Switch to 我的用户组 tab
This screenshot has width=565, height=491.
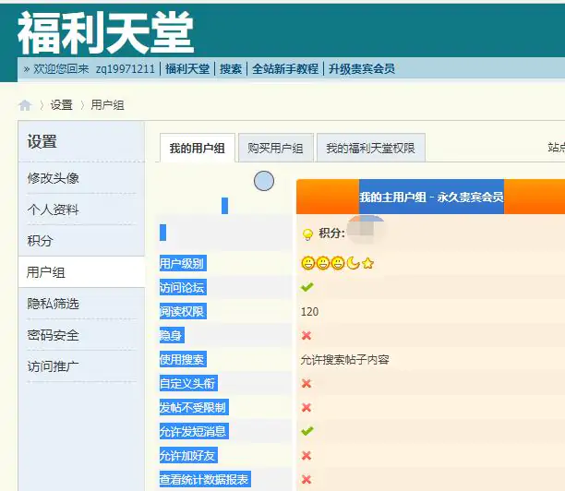click(197, 148)
